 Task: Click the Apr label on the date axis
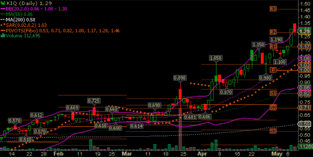(201, 154)
